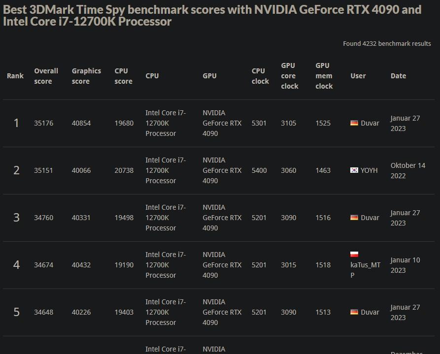Sort by Overall score column header
The image size is (440, 354).
(x=46, y=76)
